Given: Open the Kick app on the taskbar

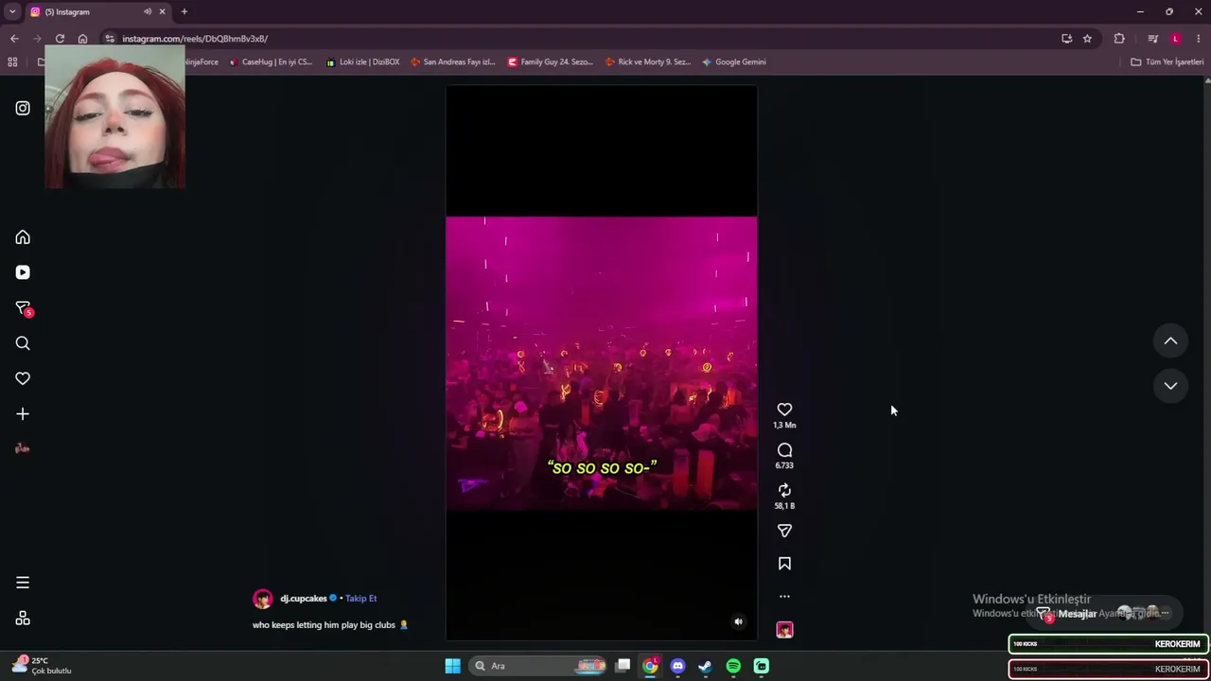Looking at the screenshot, I should click(x=762, y=666).
